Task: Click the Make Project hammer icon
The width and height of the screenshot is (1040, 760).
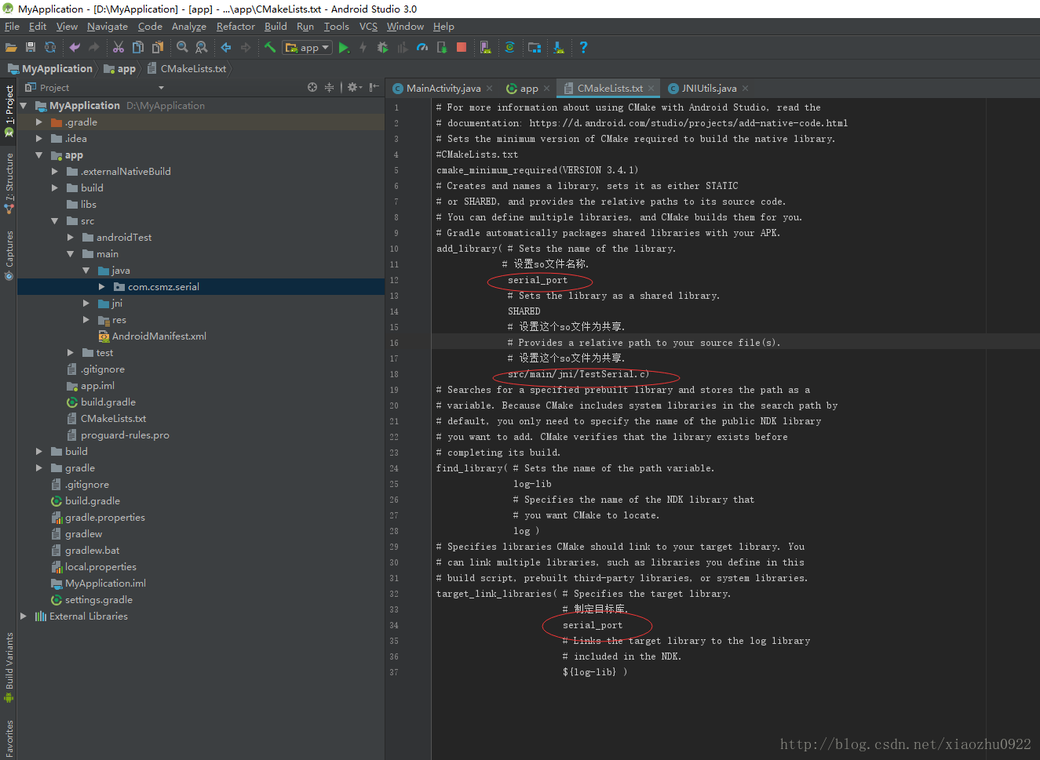Action: click(270, 48)
